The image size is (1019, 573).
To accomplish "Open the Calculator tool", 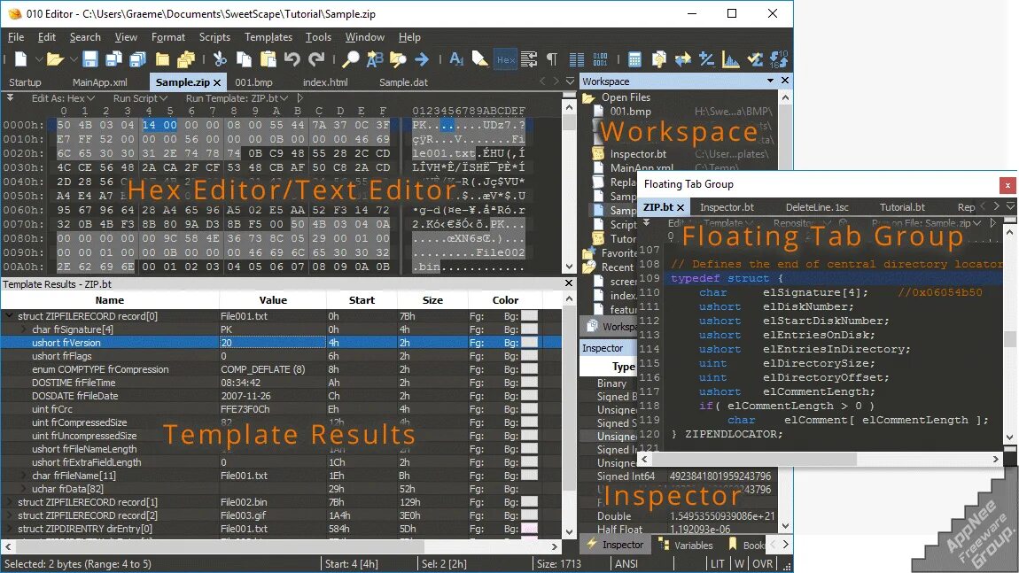I will tap(634, 58).
